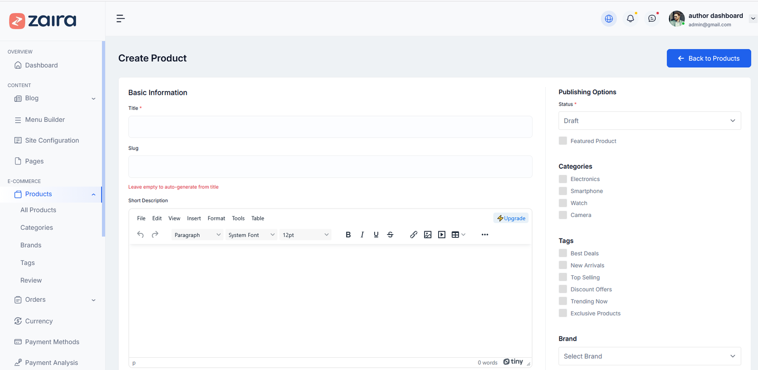The height and width of the screenshot is (370, 758).
Task: Open the Insert menu in editor
Action: click(194, 218)
